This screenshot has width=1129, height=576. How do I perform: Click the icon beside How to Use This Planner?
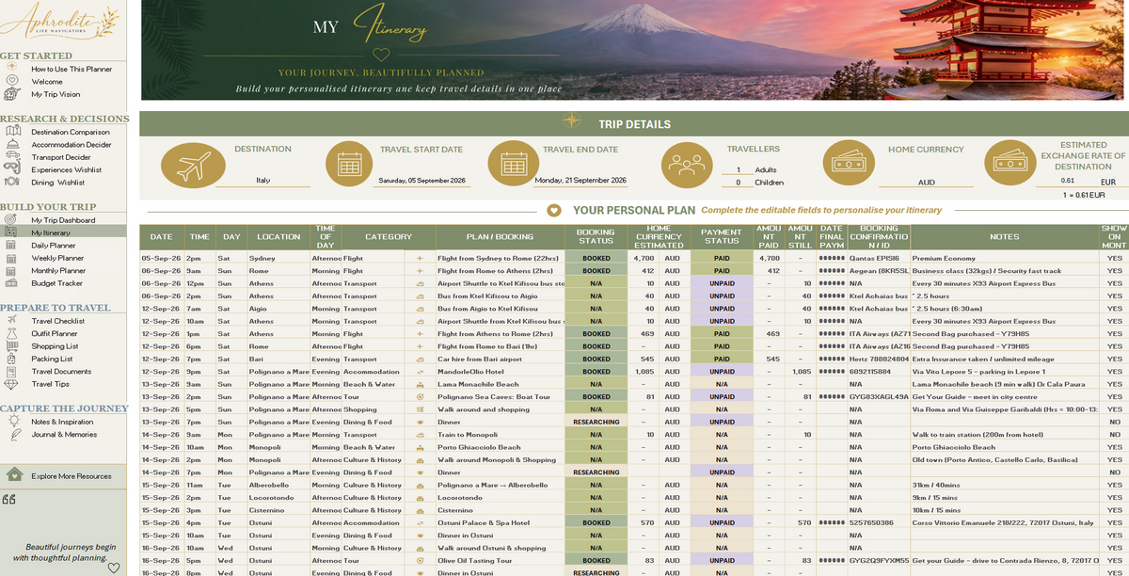coord(12,68)
